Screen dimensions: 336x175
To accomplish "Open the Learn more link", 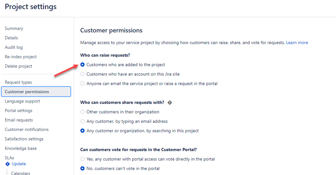I will [x=297, y=43].
